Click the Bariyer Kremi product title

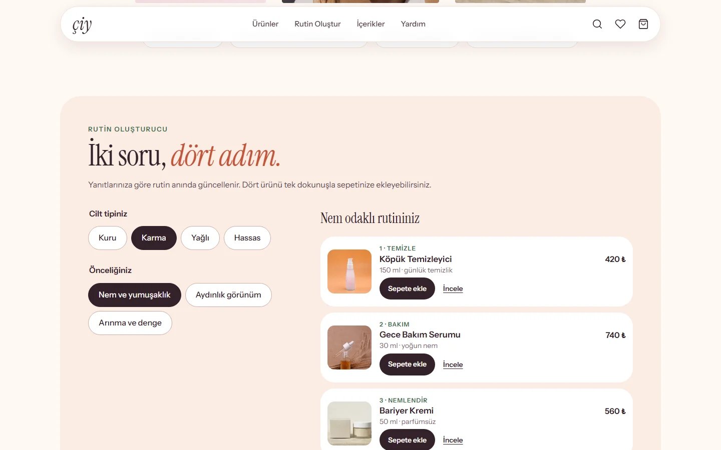click(x=407, y=410)
